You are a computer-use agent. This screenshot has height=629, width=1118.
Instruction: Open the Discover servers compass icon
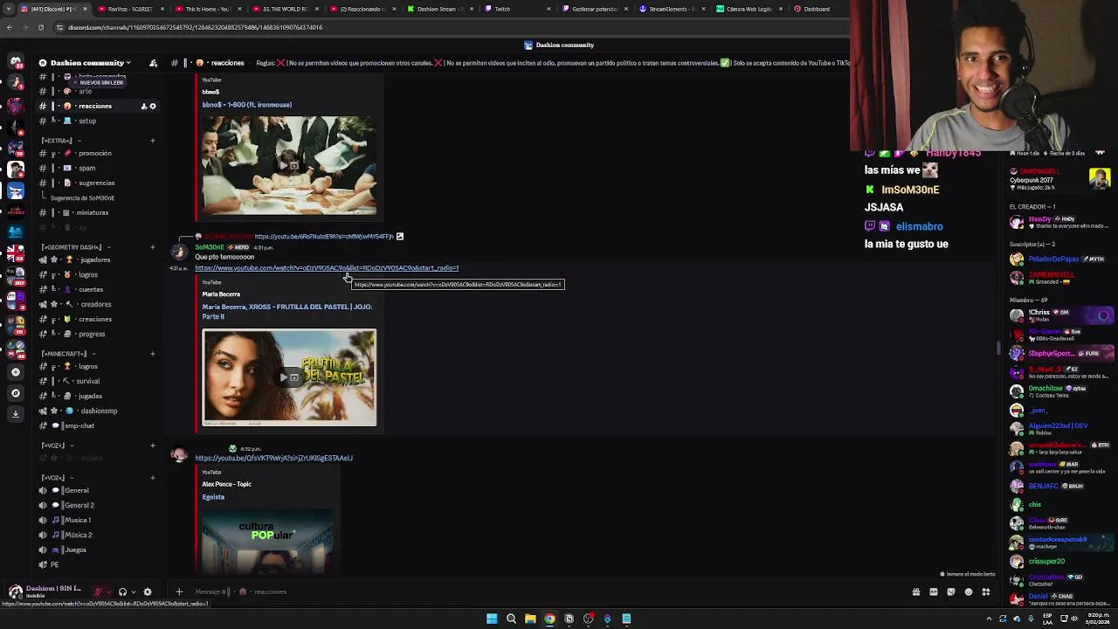coord(15,393)
